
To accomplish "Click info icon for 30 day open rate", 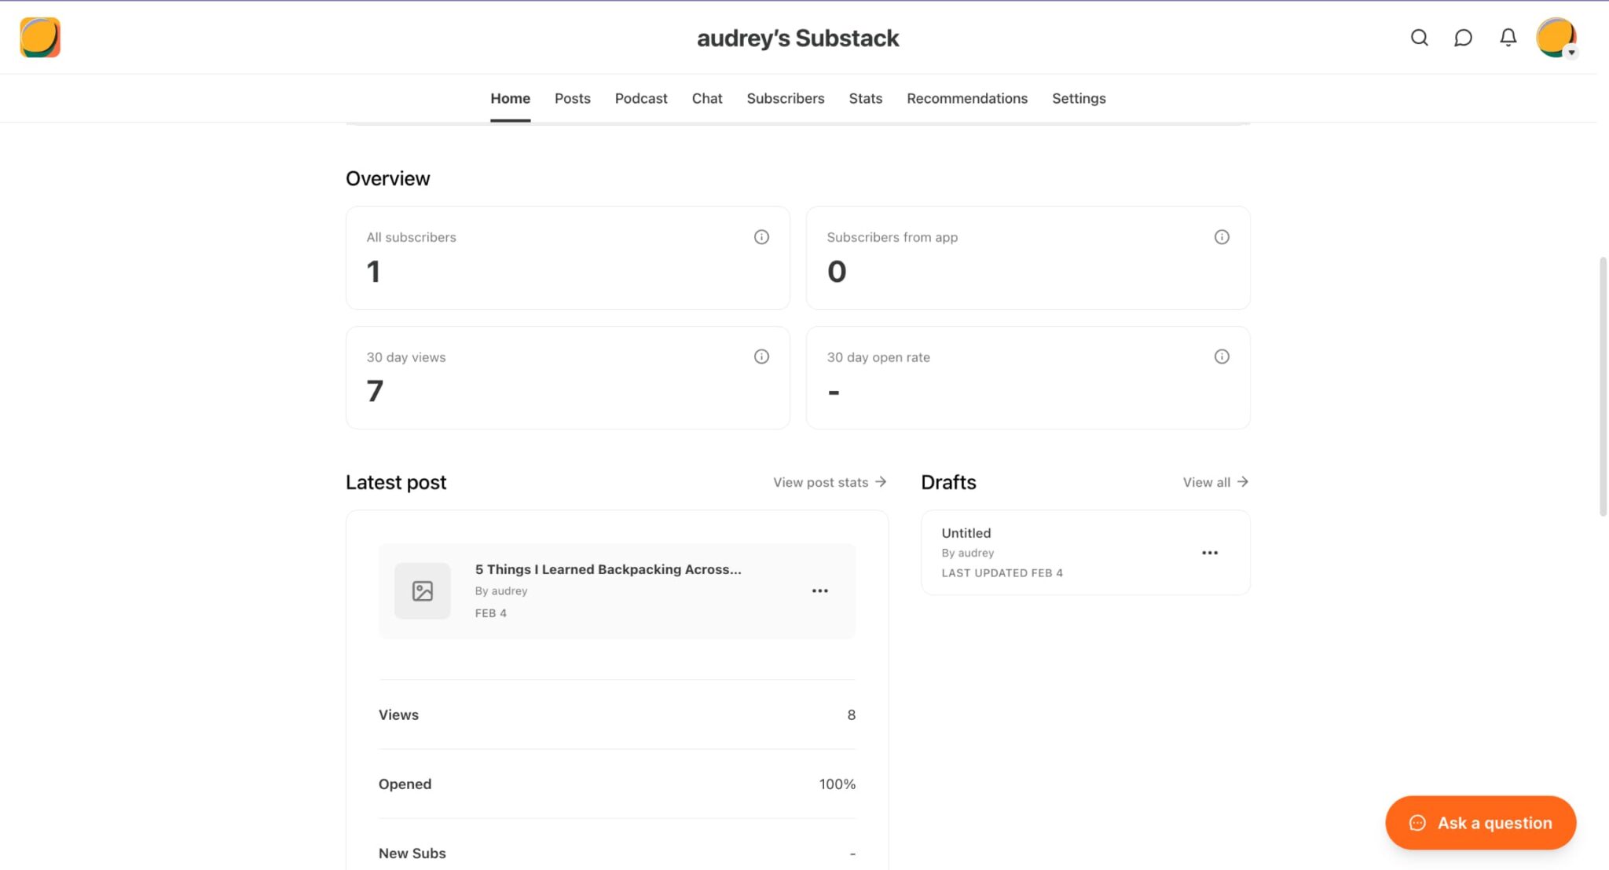I will 1222,356.
